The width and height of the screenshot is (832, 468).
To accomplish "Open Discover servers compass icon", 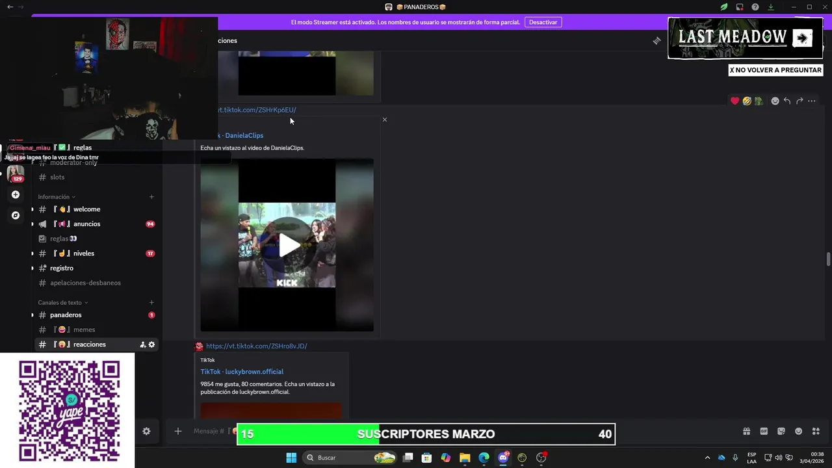I will coord(16,215).
